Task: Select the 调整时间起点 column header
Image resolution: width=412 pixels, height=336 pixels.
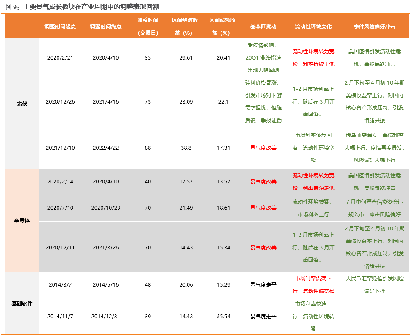Action: pos(60,27)
